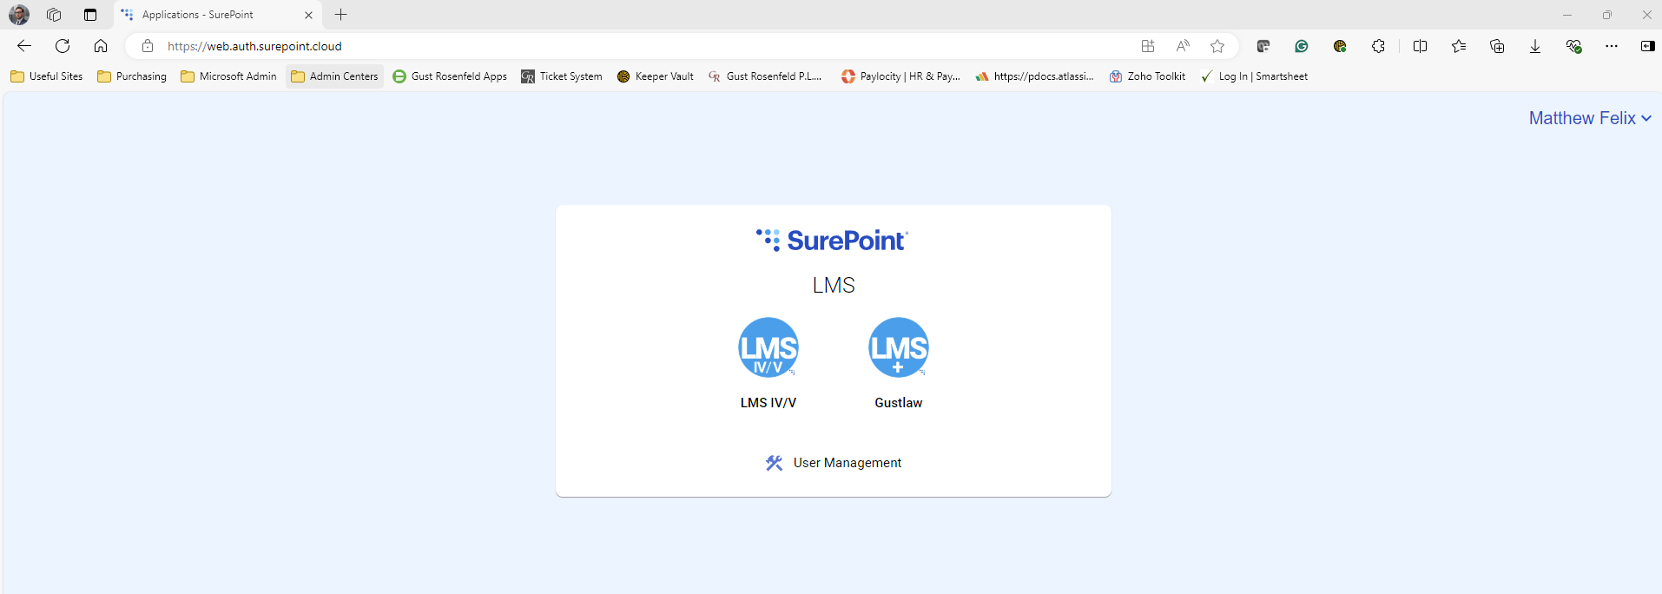Open the Microsoft Admin bookmark folder

click(228, 76)
